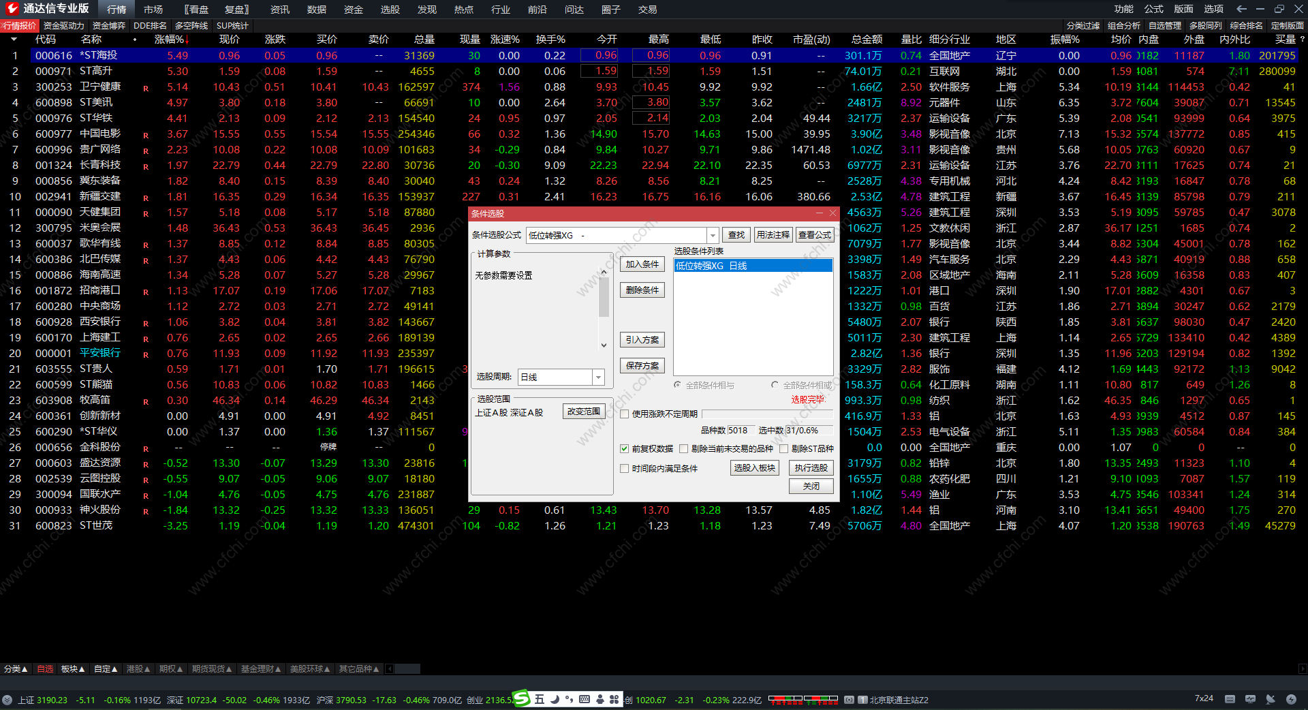Click the 删除条件 button
The height and width of the screenshot is (710, 1308).
642,290
